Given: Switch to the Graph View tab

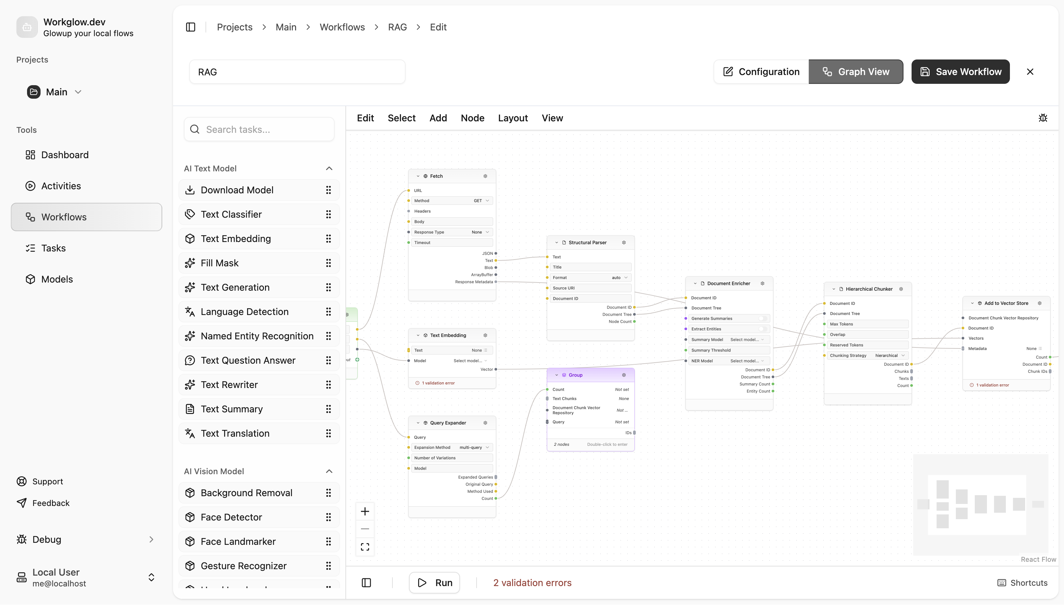Looking at the screenshot, I should 855,72.
